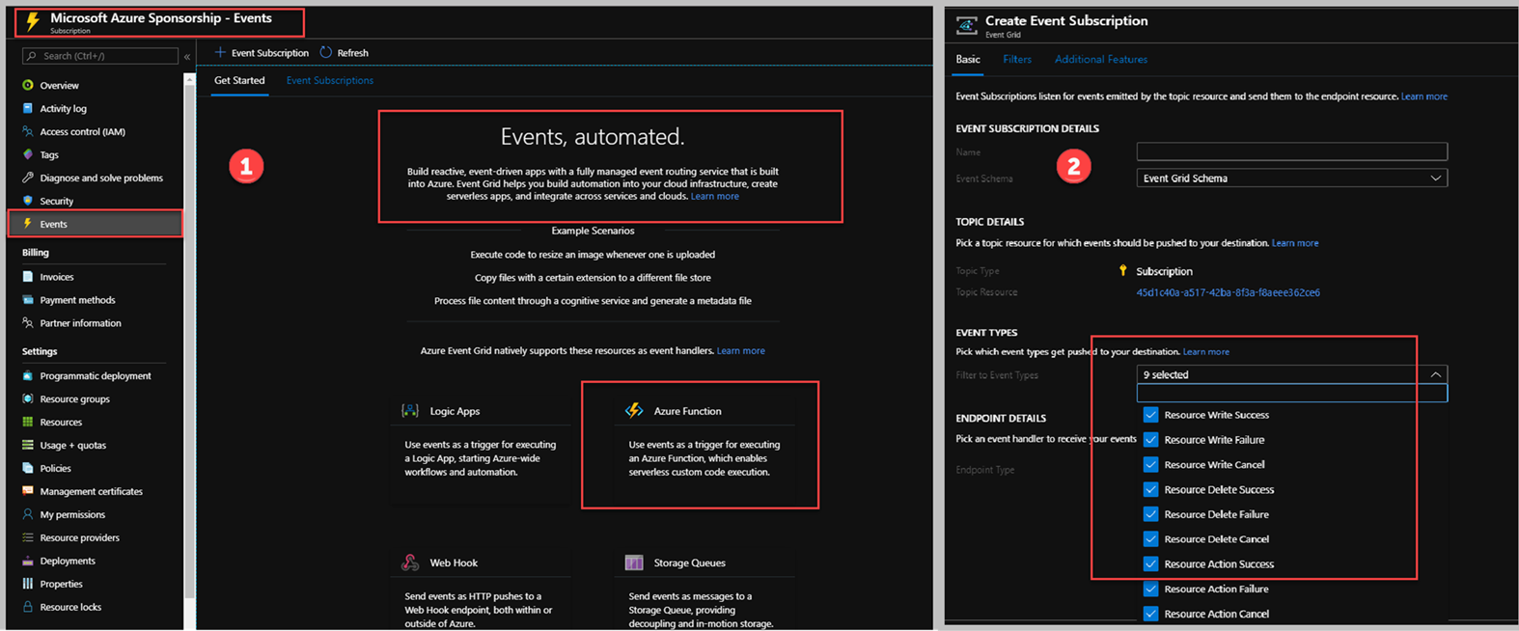Click the Tags icon in sidebar
Screen dimensions: 1519x631
[28, 154]
